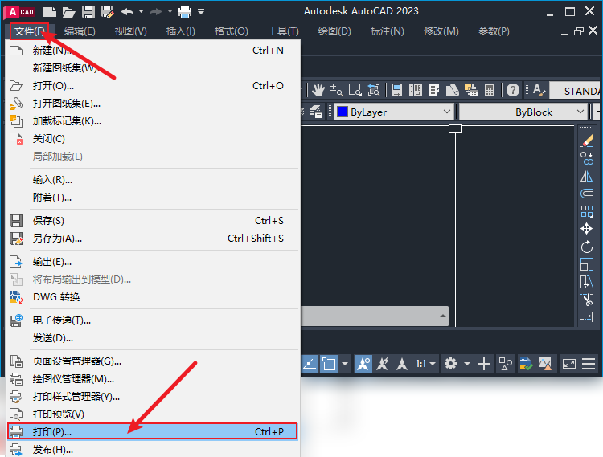Image resolution: width=603 pixels, height=457 pixels.
Task: Open the Tool Palettes icon
Action: pyautogui.click(x=434, y=90)
